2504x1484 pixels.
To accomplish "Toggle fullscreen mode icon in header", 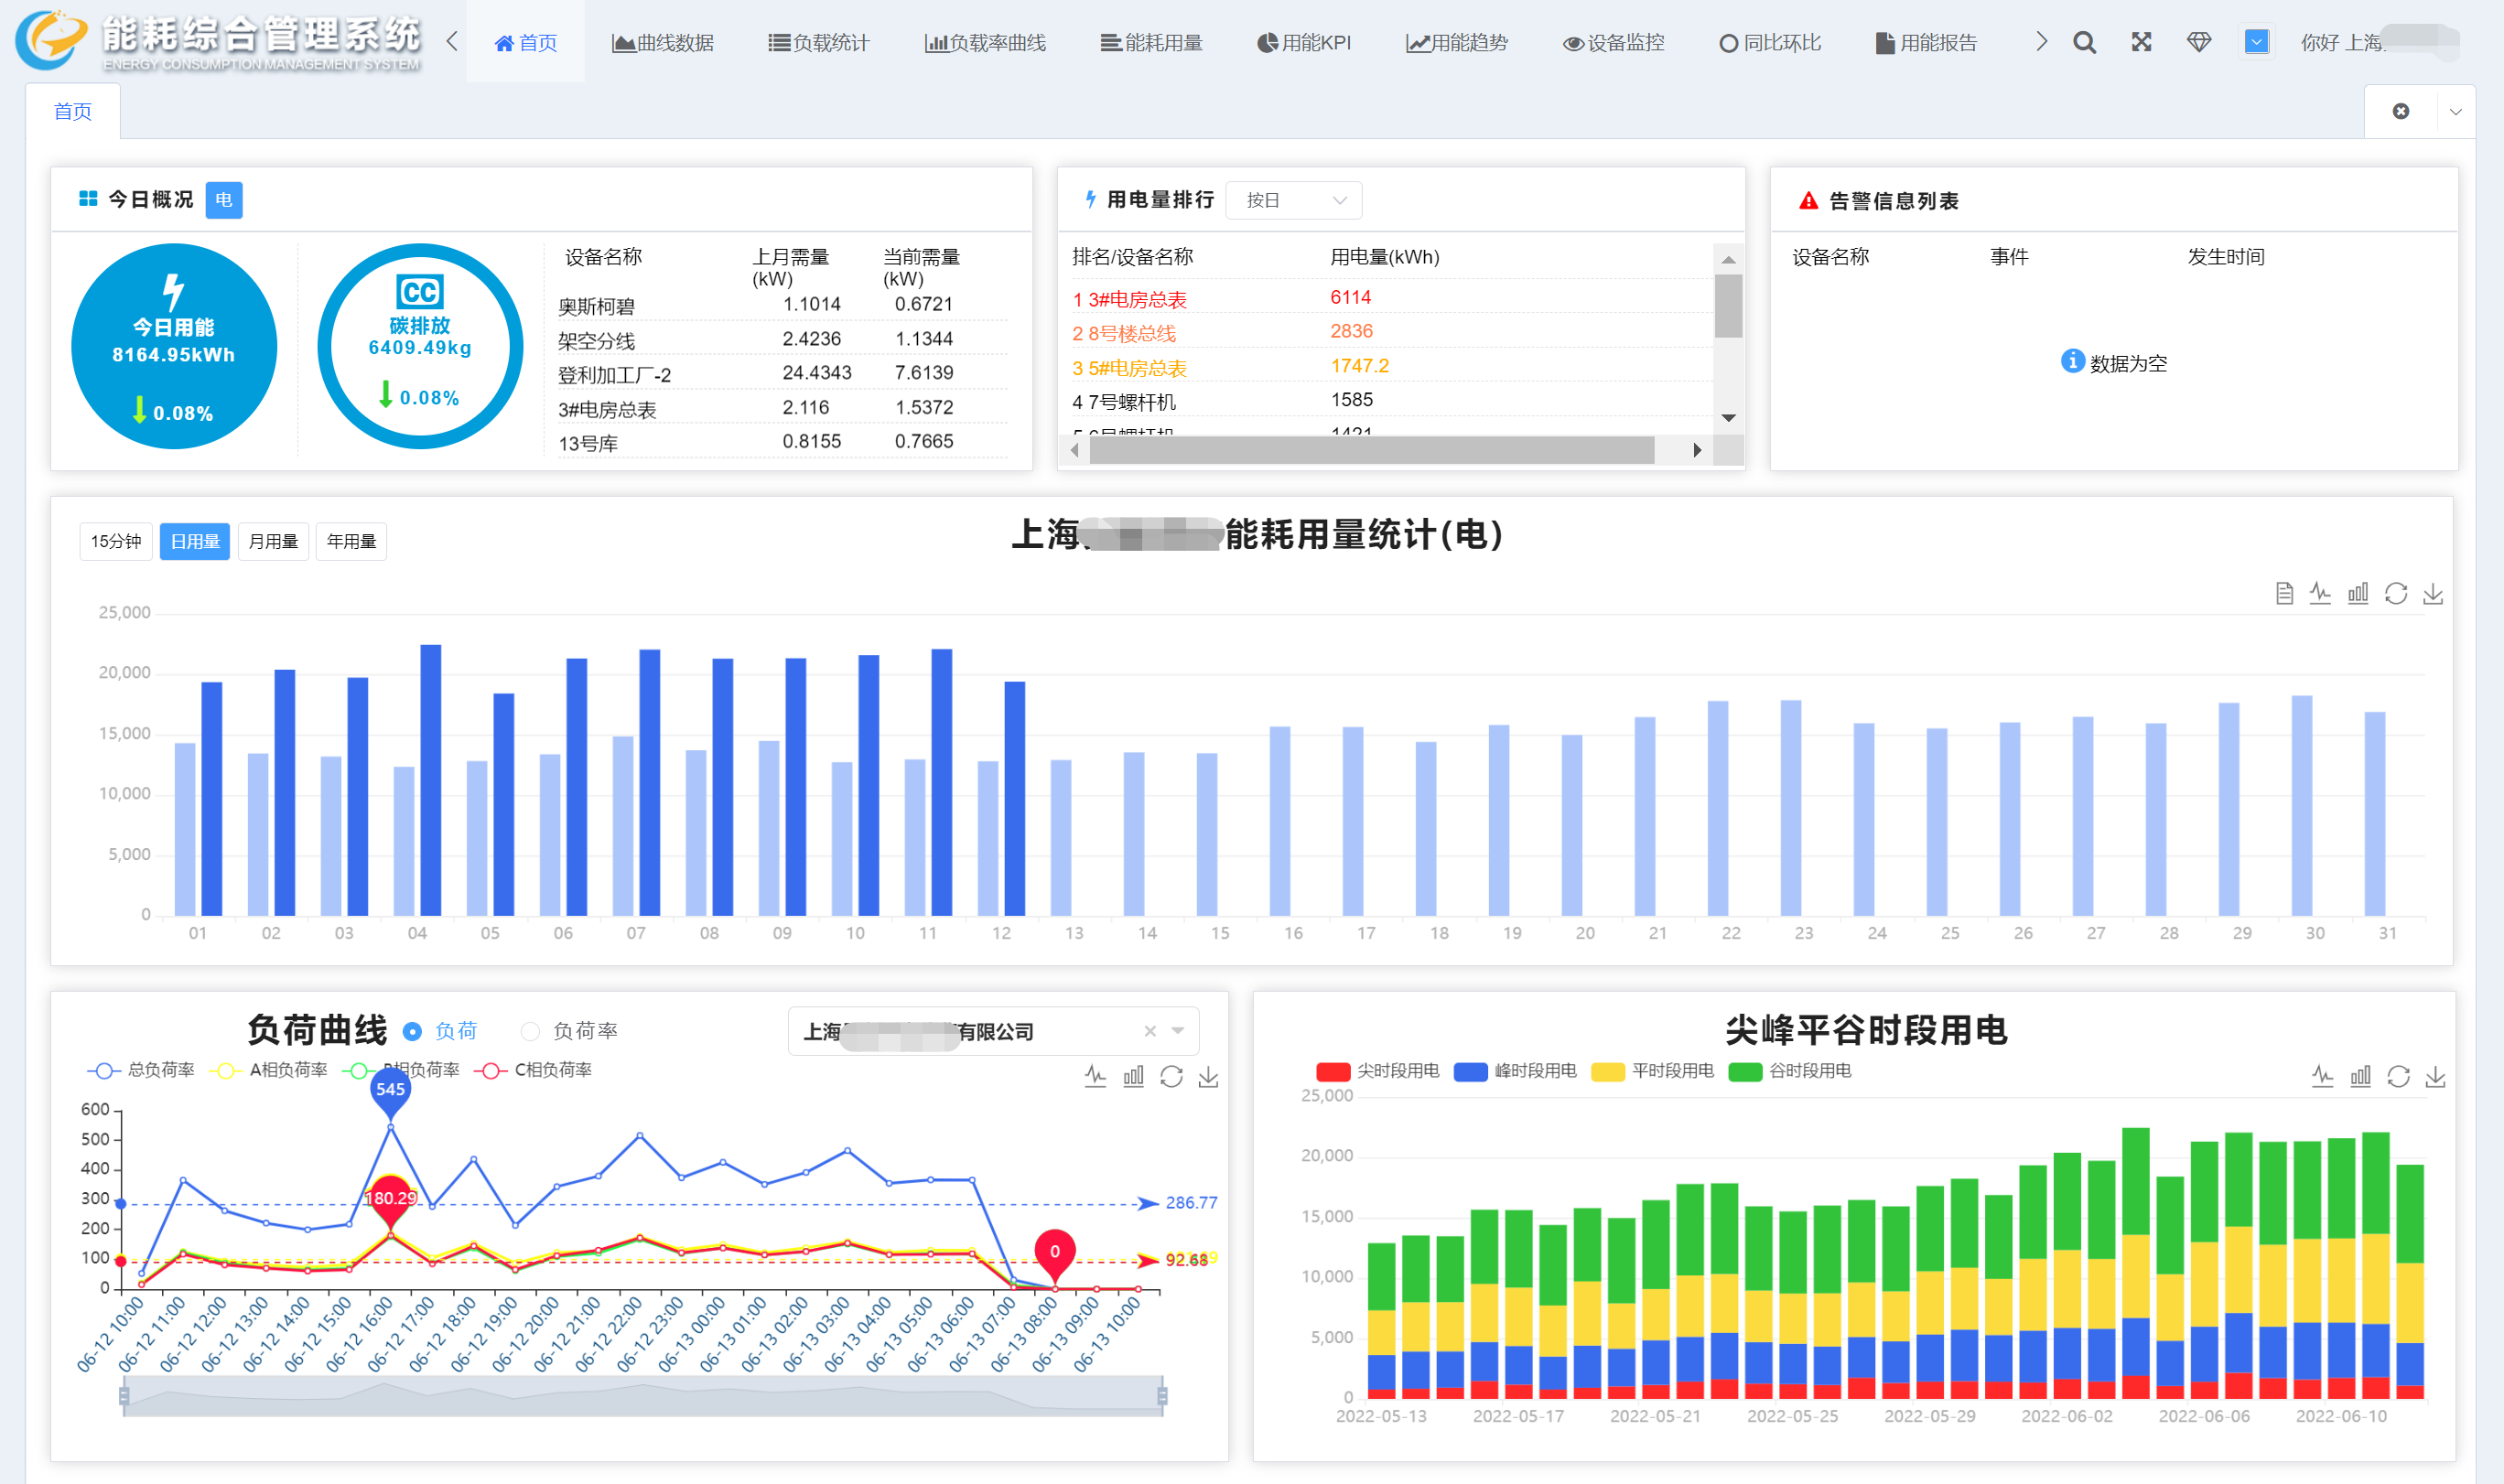I will [2141, 42].
